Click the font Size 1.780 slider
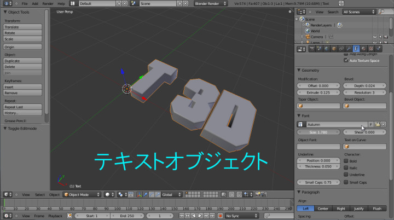The image size is (394, 220). click(319, 132)
